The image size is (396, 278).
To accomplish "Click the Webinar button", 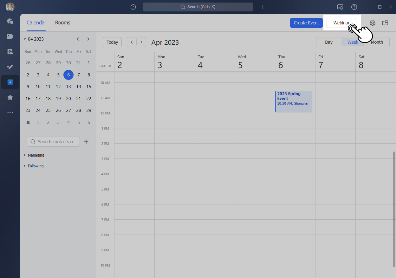I will [341, 23].
